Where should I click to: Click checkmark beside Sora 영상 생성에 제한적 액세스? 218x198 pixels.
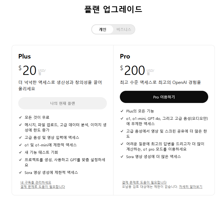point(20,173)
